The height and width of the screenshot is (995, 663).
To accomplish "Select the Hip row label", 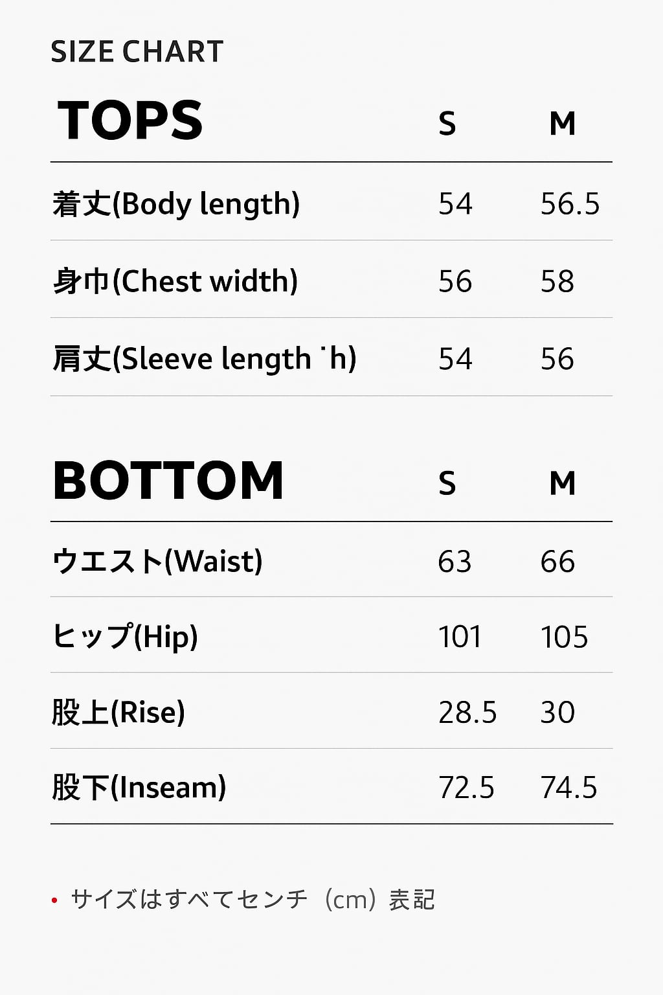I will click(x=125, y=636).
